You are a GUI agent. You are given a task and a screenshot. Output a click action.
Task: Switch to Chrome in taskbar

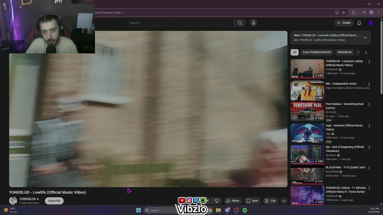point(210,210)
